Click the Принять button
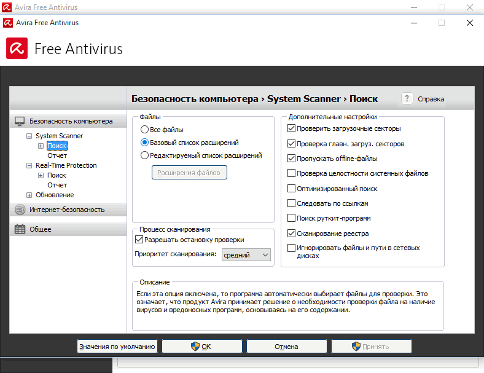The width and height of the screenshot is (484, 373). click(372, 347)
